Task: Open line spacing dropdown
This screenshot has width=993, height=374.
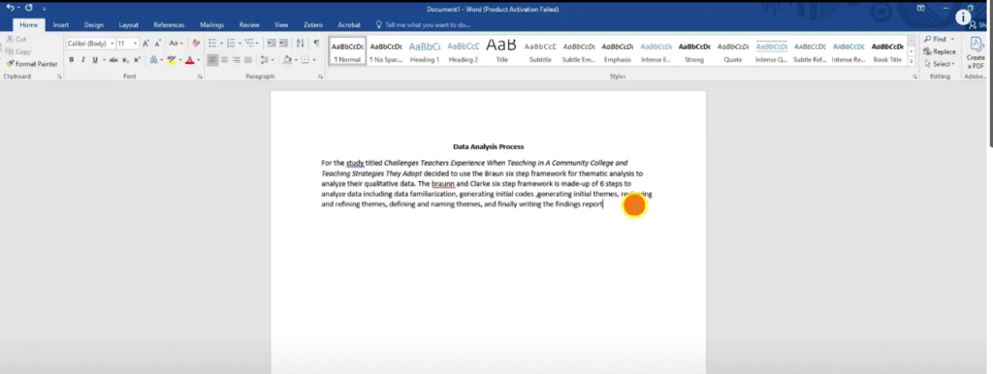Action: coord(268,60)
